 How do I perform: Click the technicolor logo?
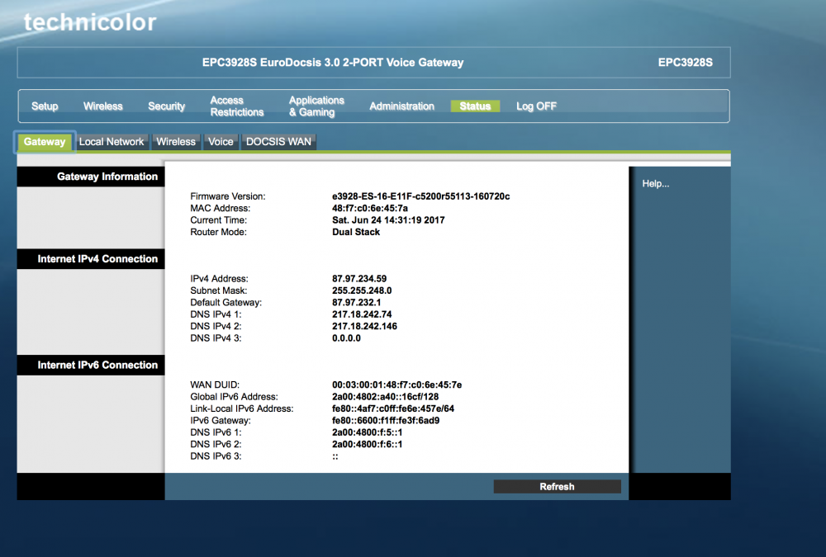90,22
